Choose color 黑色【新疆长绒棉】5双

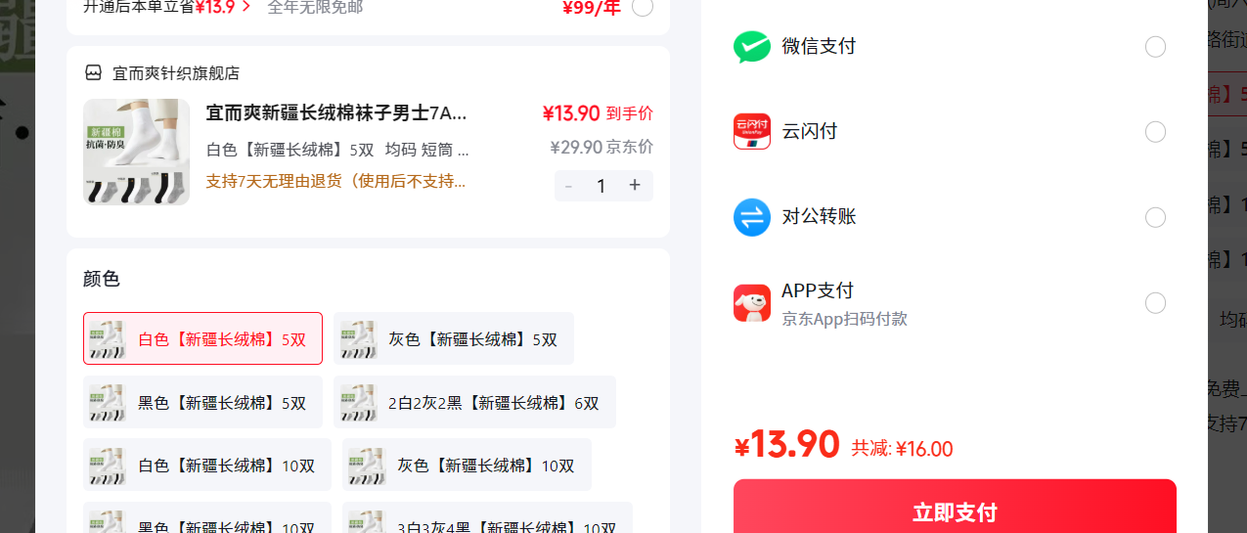(202, 402)
